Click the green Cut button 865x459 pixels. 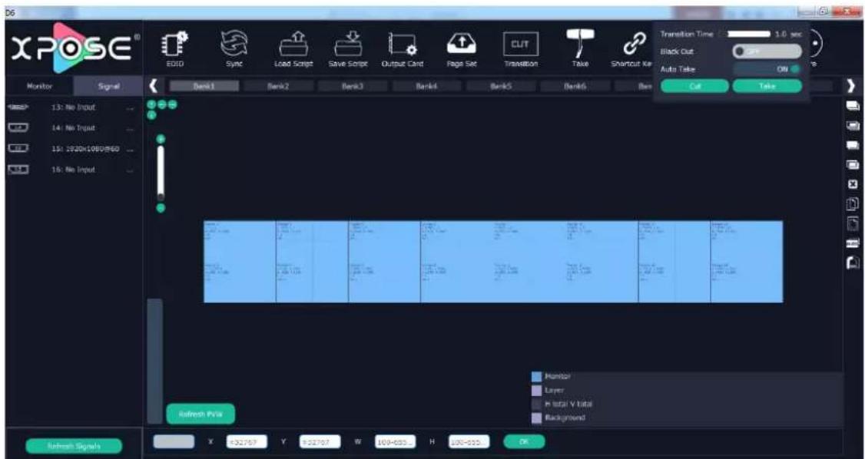pos(694,86)
